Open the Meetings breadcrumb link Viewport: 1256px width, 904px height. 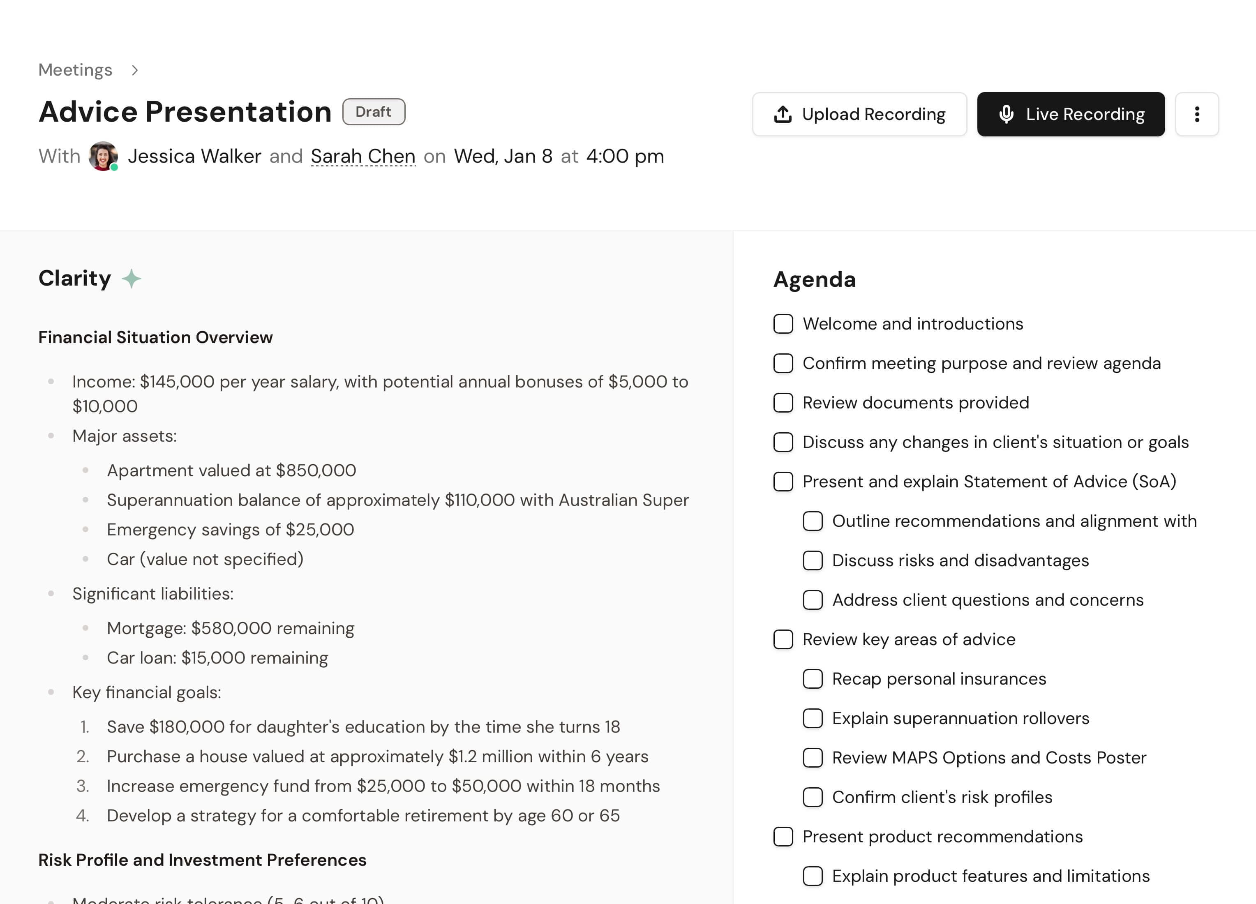tap(75, 70)
